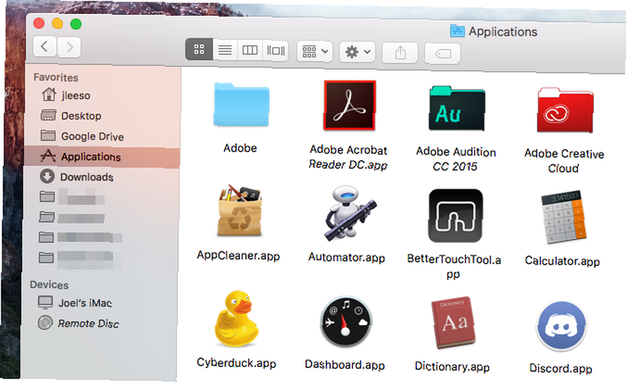Click the Applications proxy folder icon in title bar

[457, 31]
